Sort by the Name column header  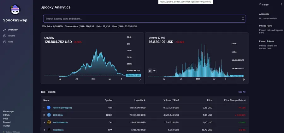tap(46, 100)
